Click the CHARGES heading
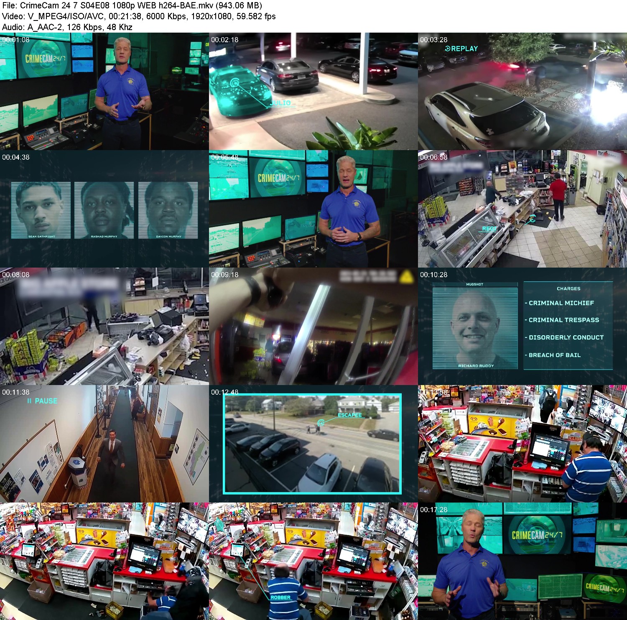Viewport: 627px width, 620px height. tap(568, 288)
